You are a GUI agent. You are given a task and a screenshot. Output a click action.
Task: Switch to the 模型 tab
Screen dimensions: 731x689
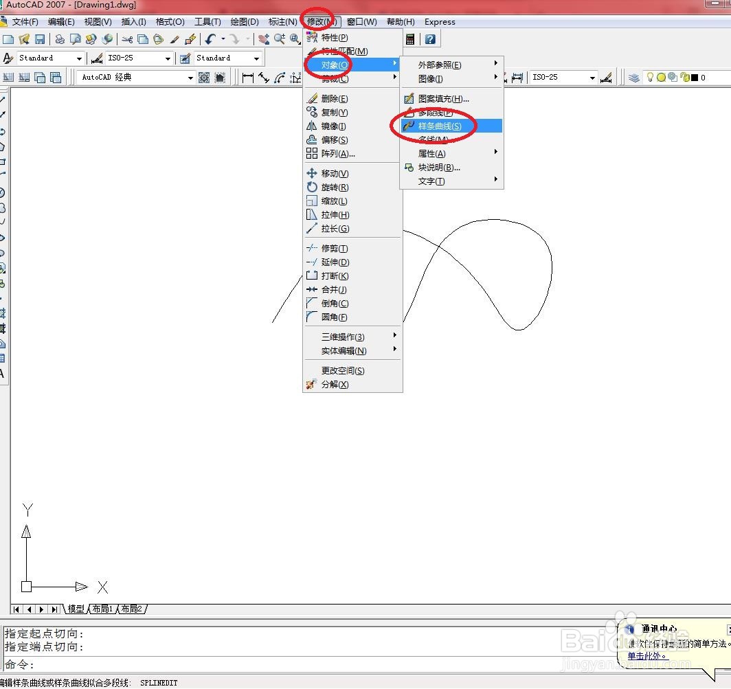[x=76, y=609]
